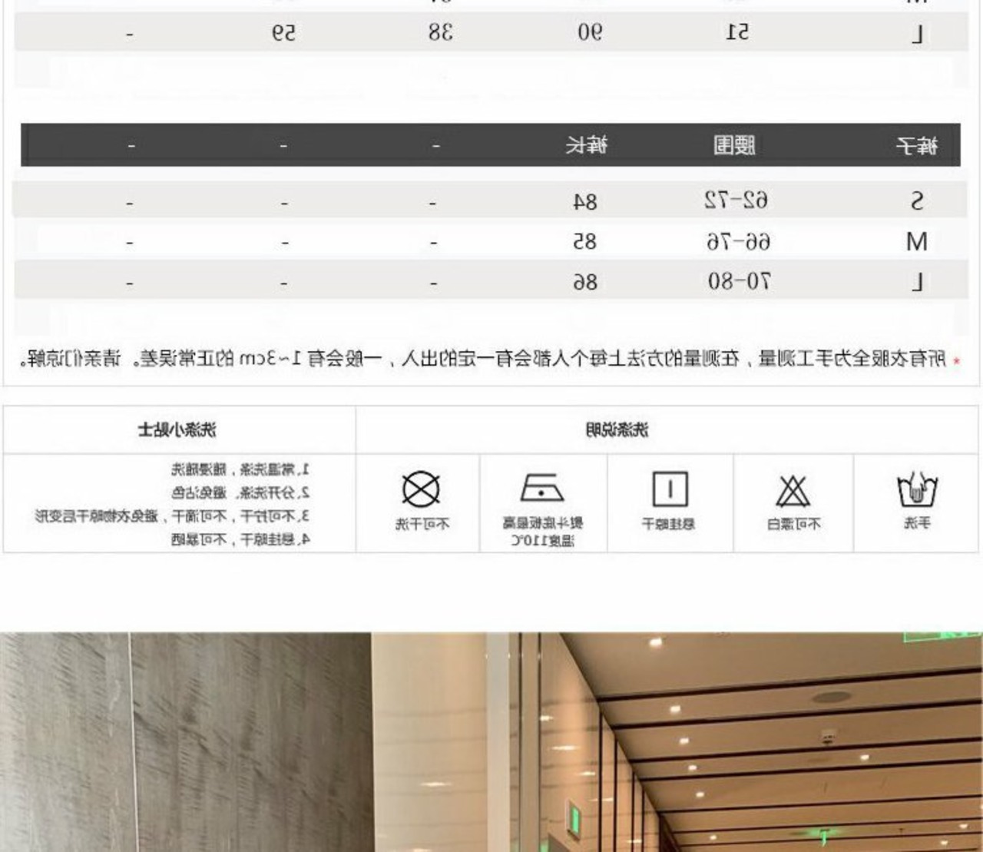Click the 手洗 label under the washtub icon
983x852 pixels.
click(917, 523)
